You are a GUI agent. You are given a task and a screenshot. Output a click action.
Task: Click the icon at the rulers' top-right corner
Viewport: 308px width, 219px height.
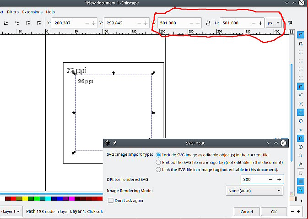pyautogui.click(x=292, y=32)
